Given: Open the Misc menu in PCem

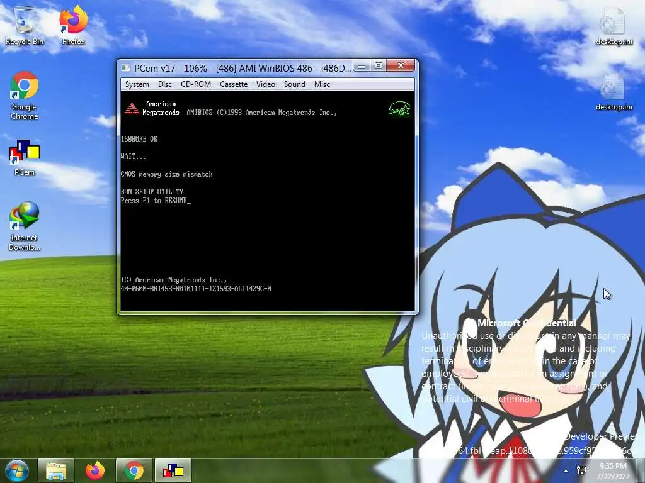Looking at the screenshot, I should pos(322,84).
